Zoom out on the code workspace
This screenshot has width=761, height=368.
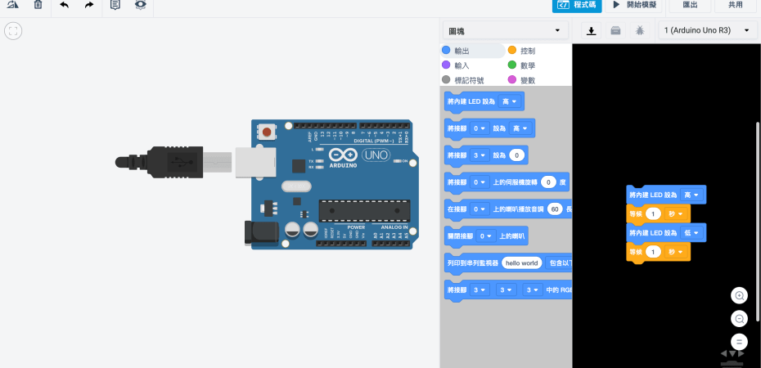tap(739, 319)
